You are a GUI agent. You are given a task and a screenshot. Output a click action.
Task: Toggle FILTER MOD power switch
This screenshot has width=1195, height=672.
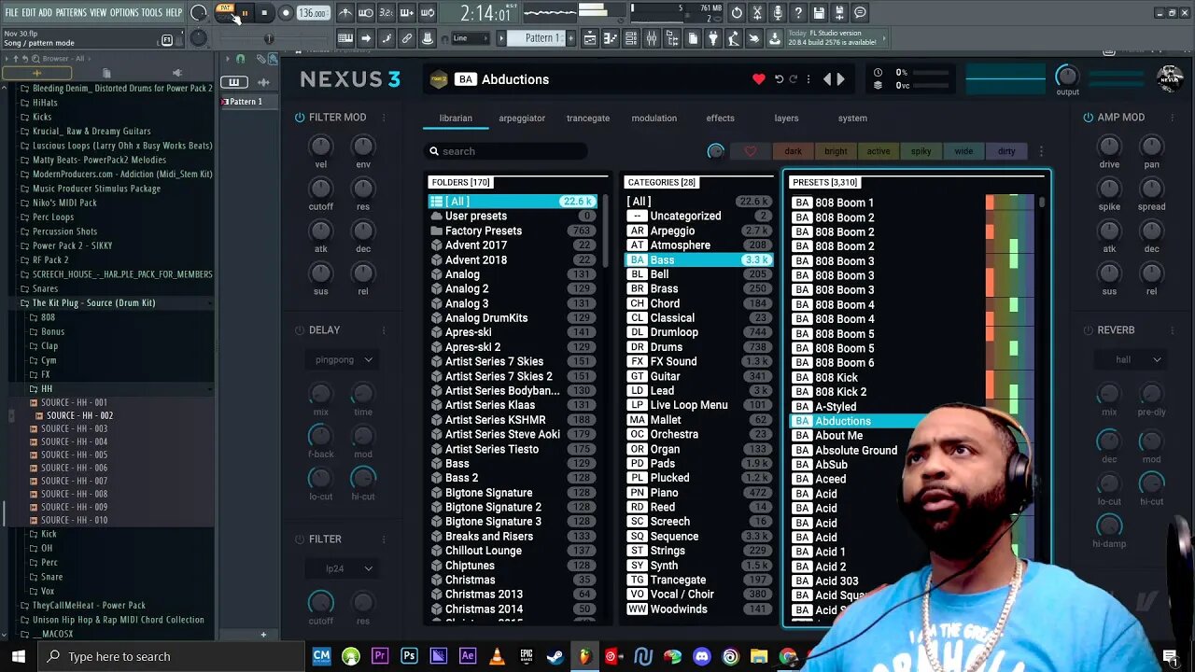300,118
